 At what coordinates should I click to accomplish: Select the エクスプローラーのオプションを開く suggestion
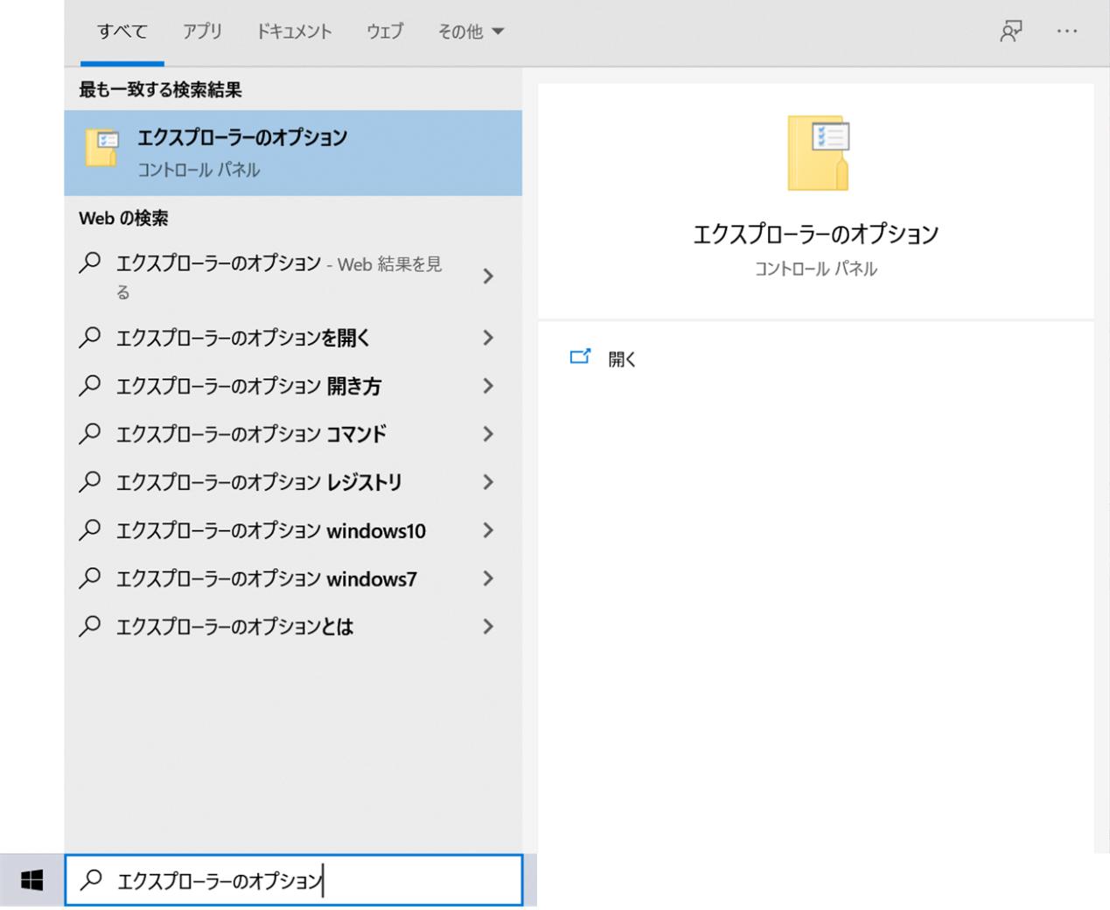(x=293, y=338)
